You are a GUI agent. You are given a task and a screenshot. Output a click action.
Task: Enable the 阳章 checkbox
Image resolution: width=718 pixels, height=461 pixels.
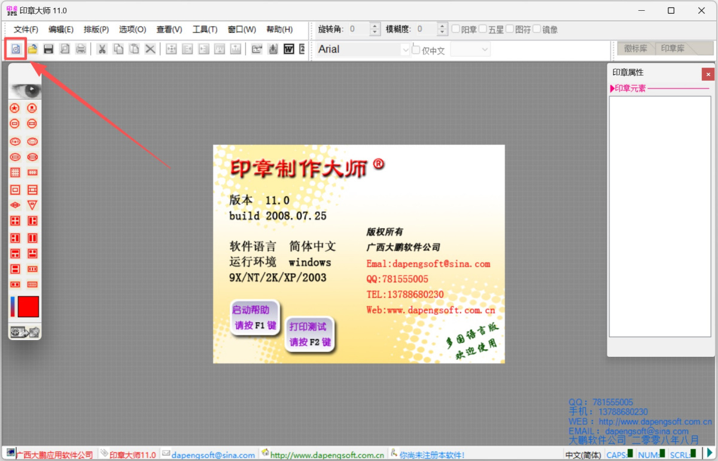456,29
